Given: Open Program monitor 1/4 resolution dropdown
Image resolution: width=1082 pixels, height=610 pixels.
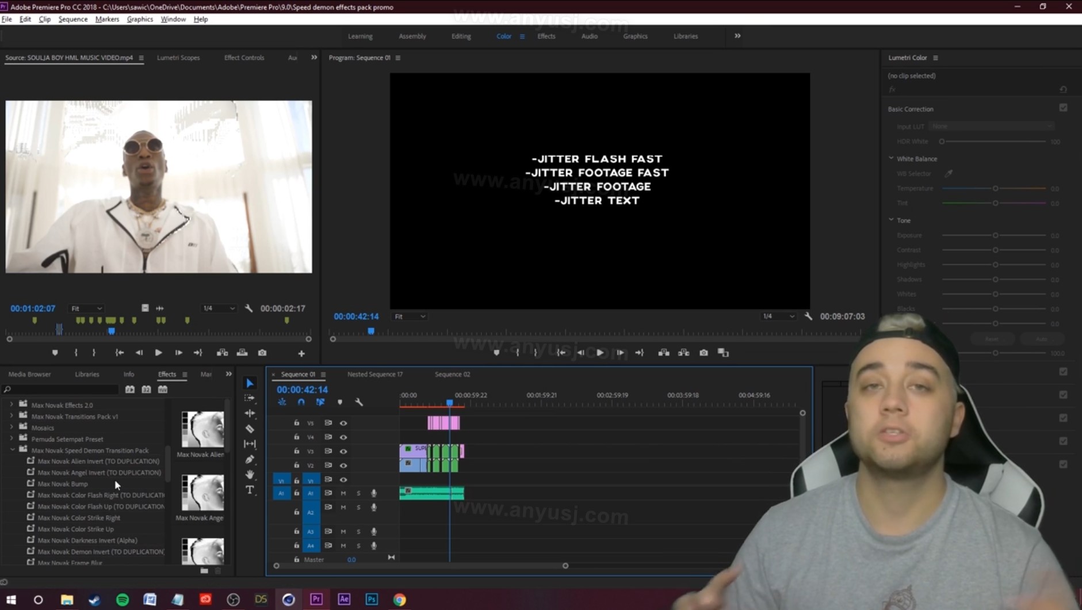Looking at the screenshot, I should pyautogui.click(x=778, y=317).
